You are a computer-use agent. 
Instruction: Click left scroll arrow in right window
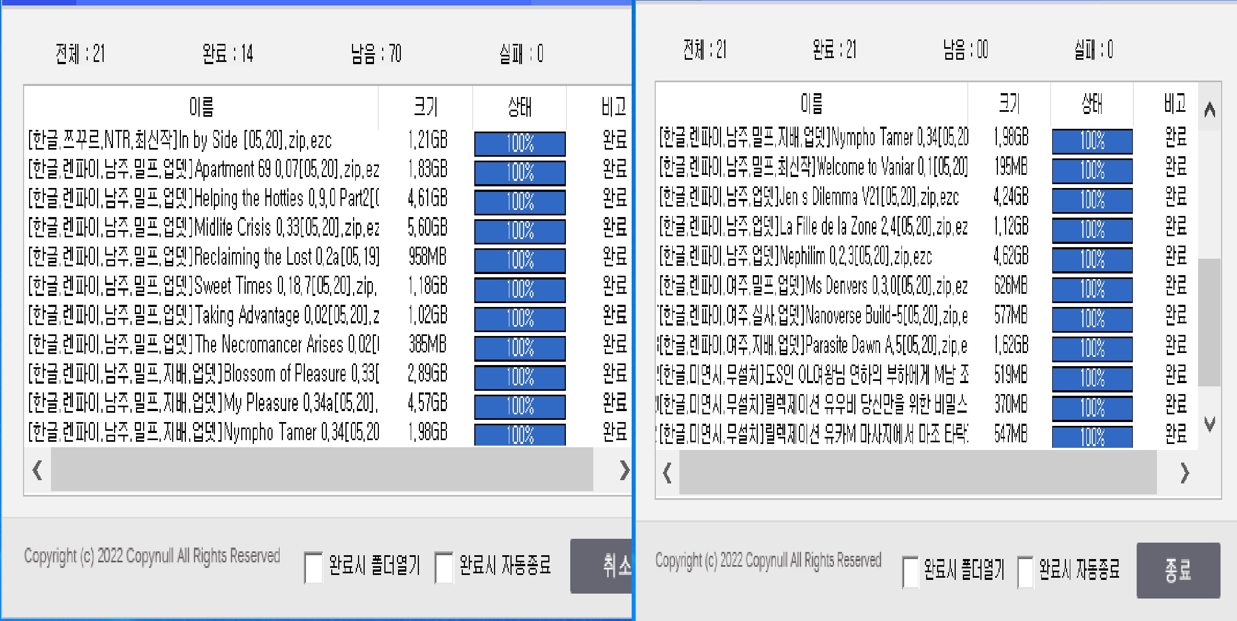(x=667, y=472)
